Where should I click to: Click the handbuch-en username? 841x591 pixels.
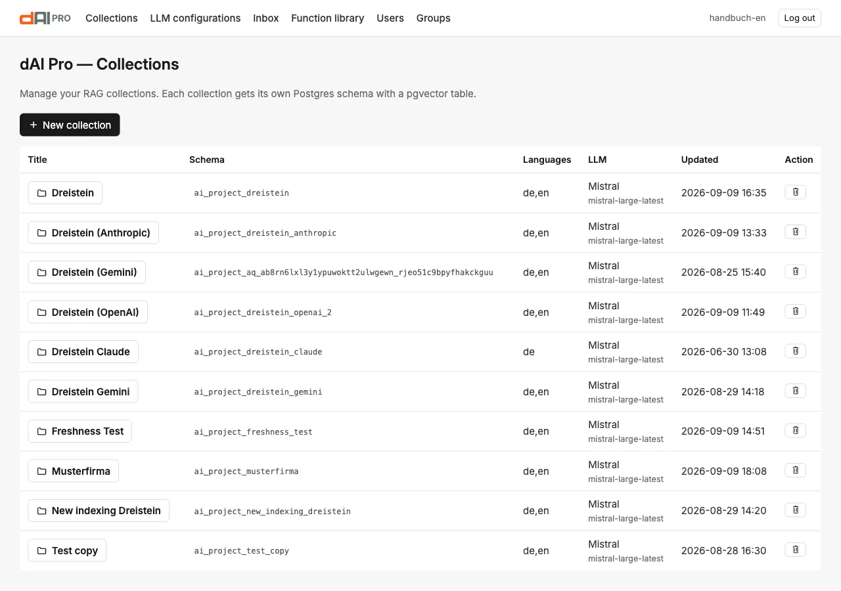[737, 18]
